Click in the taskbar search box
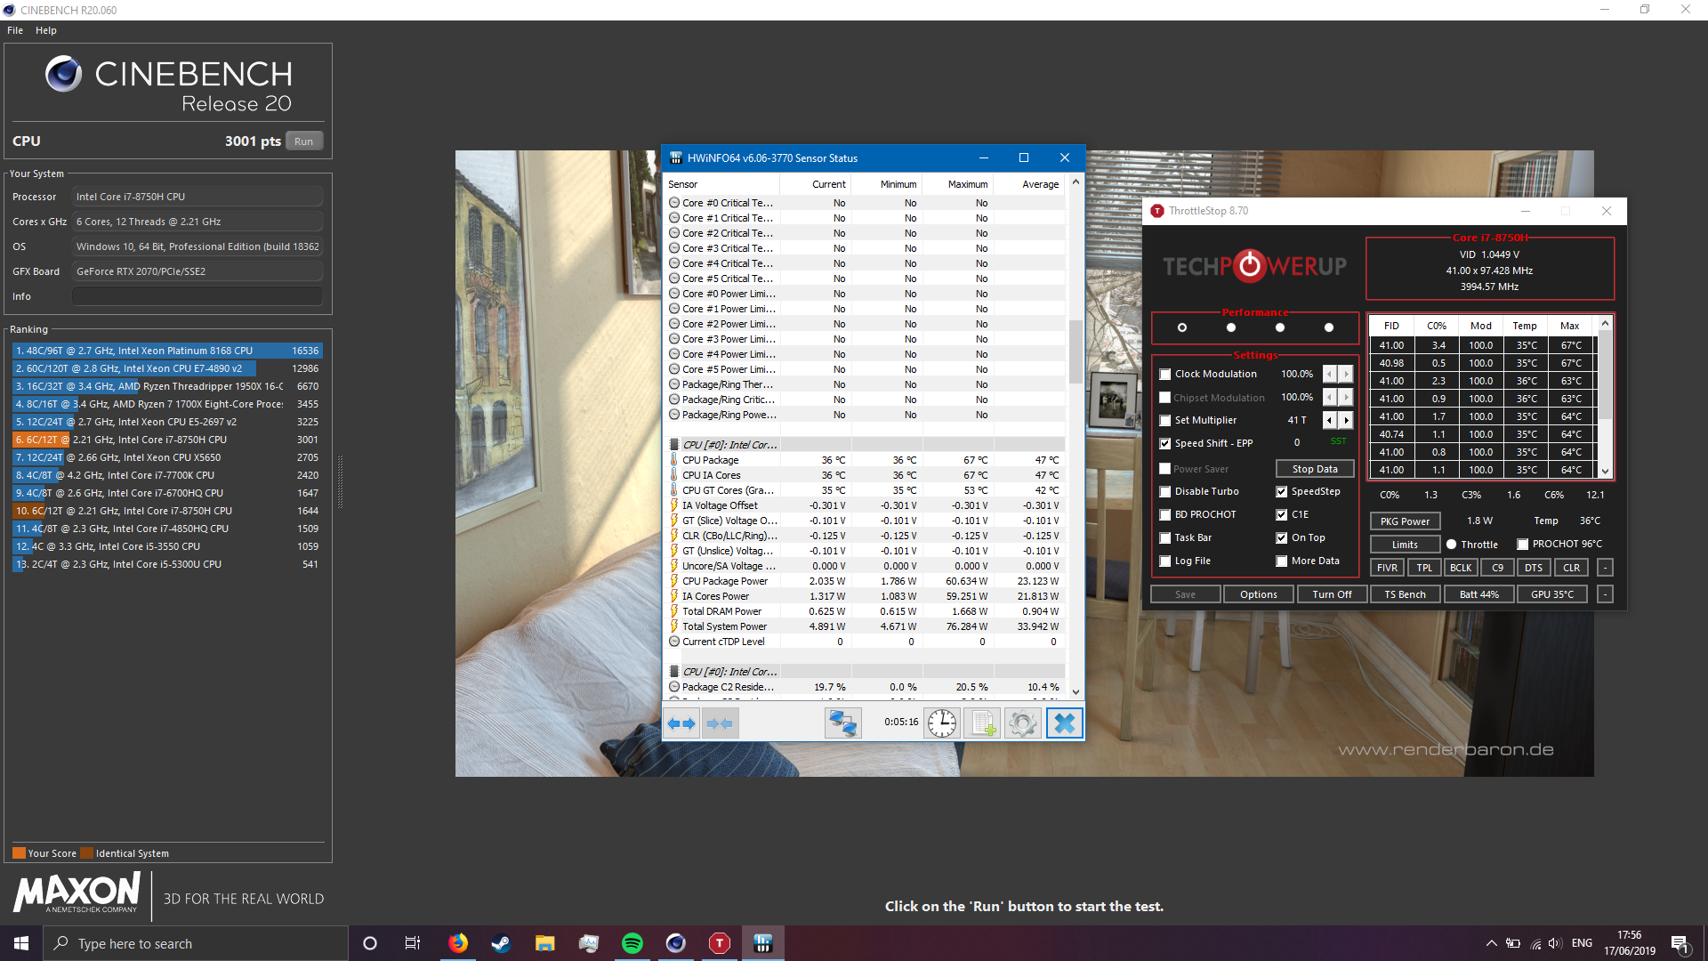The width and height of the screenshot is (1708, 961). pyautogui.click(x=196, y=943)
